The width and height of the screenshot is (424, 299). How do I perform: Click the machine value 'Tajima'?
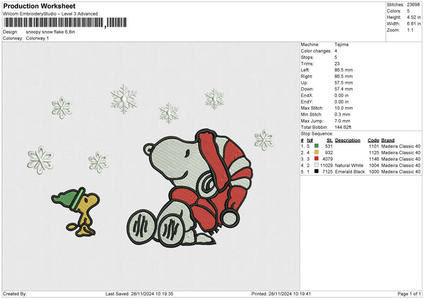tap(341, 44)
